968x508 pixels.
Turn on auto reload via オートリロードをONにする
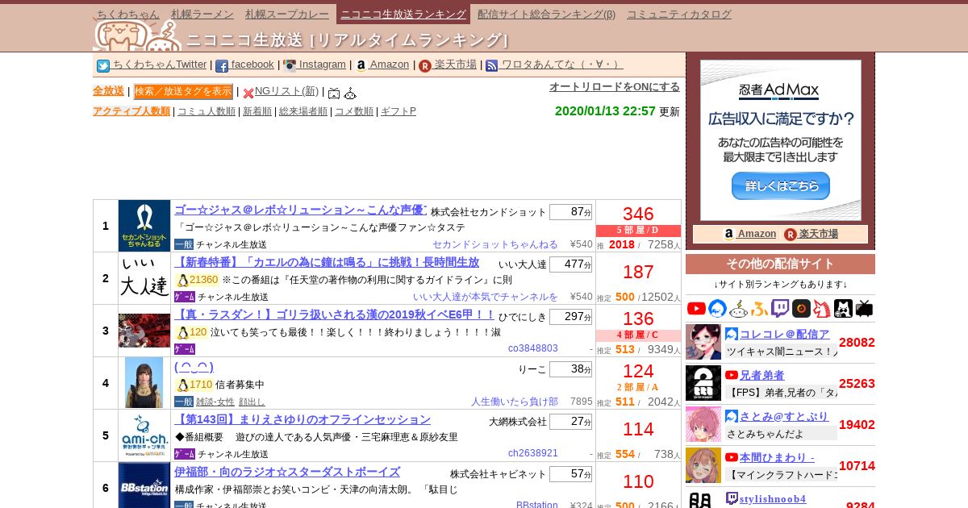pyautogui.click(x=615, y=87)
